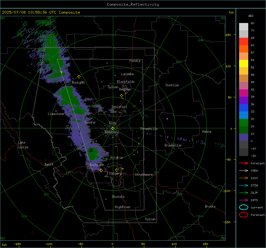Click the Lacombe label on the map
Image resolution: width=266 pixels, height=248 pixels.
point(127,74)
